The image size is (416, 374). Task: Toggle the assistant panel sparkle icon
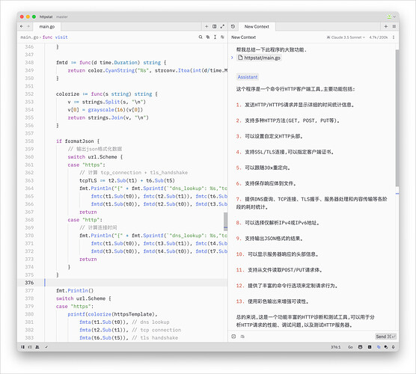click(x=379, y=347)
